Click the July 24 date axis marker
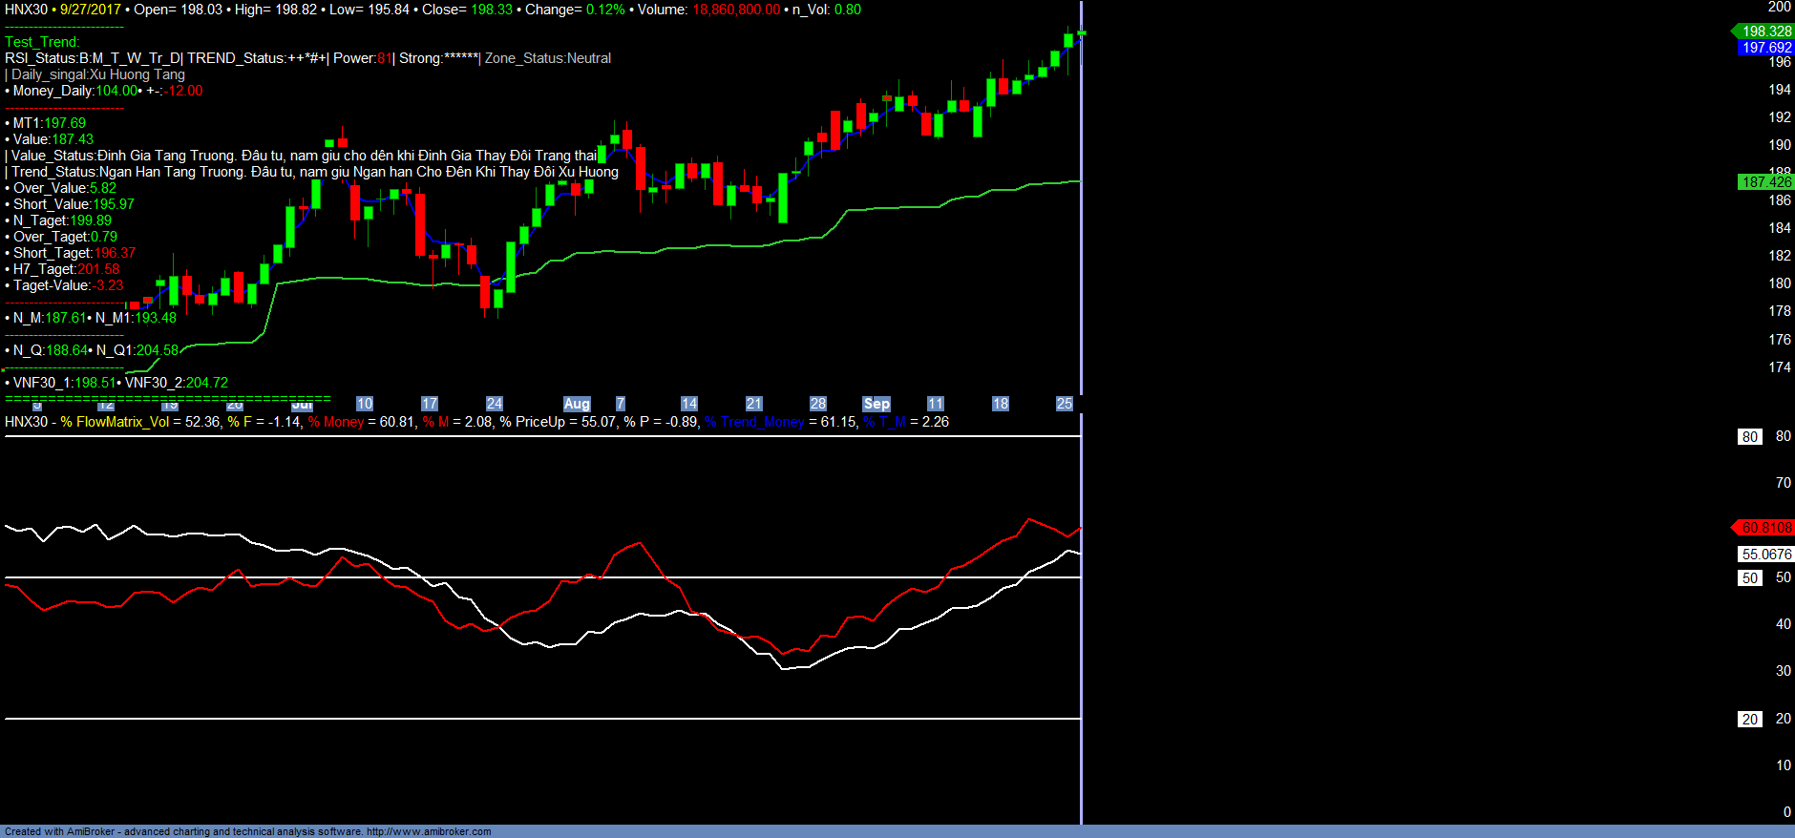This screenshot has width=1795, height=838. coord(494,404)
